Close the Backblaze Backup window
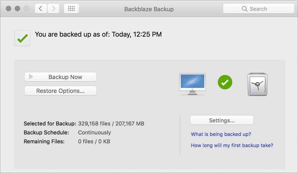The image size is (298, 173). click(8, 9)
